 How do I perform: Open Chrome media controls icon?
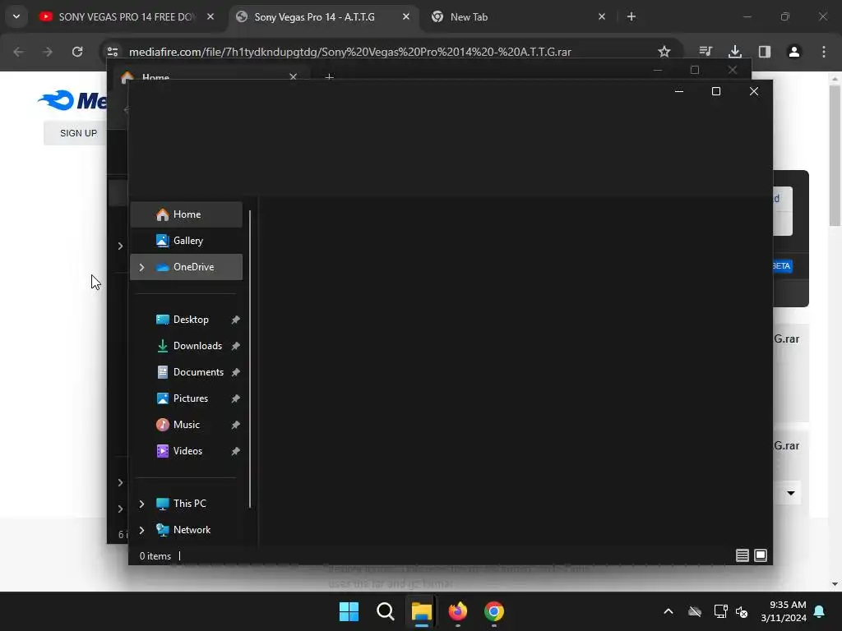(706, 52)
